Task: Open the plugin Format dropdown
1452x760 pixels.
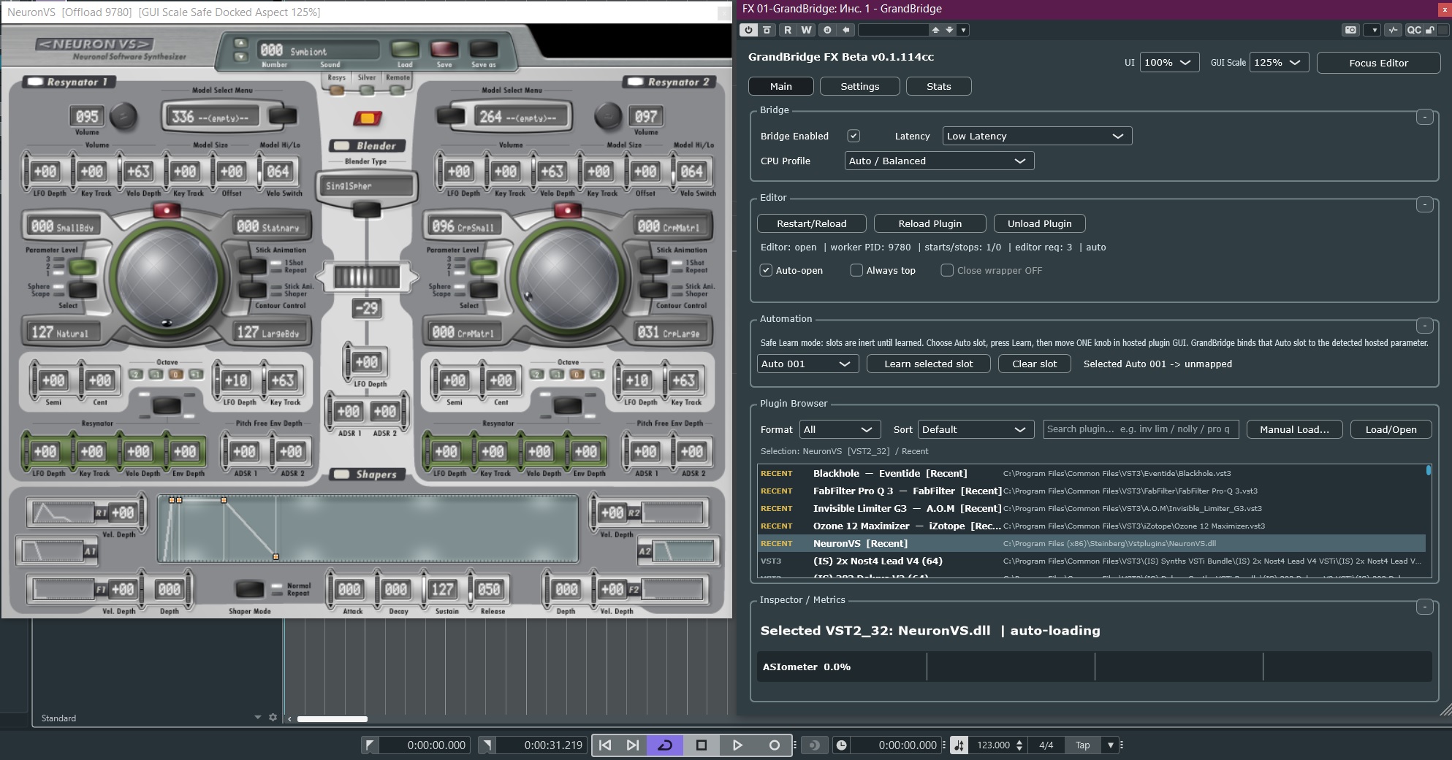Action: [x=840, y=429]
